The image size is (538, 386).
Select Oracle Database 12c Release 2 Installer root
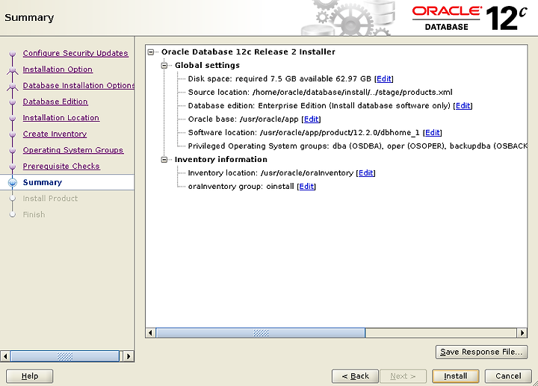(x=248, y=52)
